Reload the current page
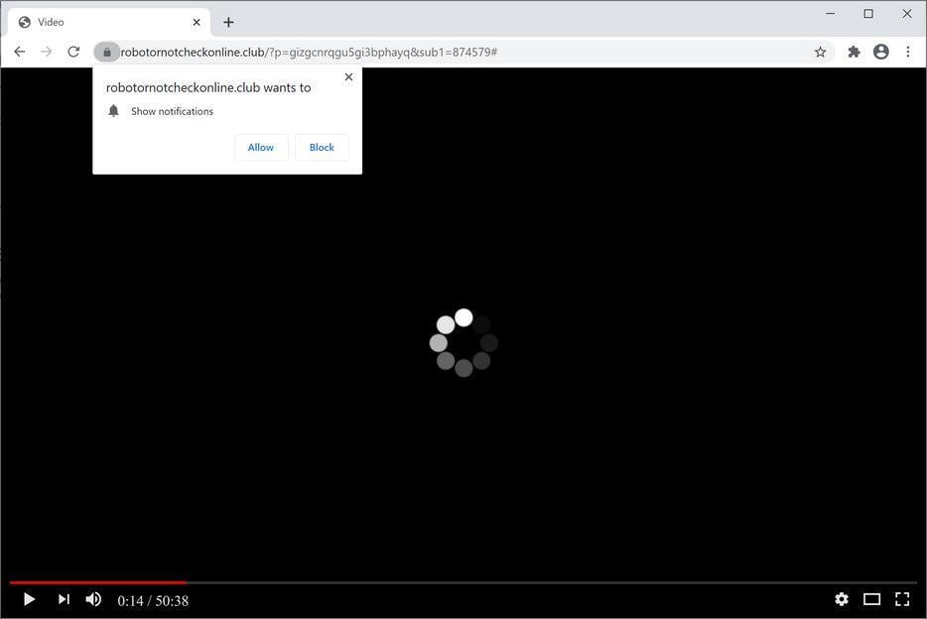Screen dimensions: 927x619 (x=72, y=52)
